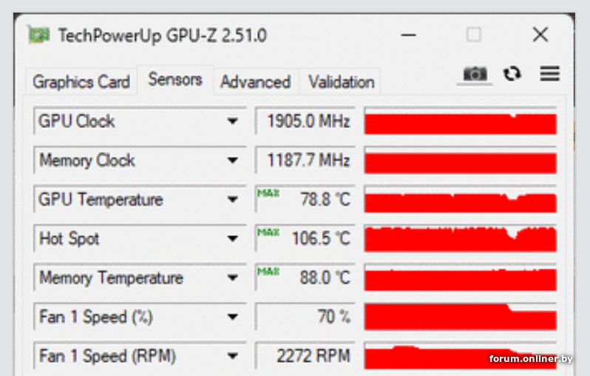Open the Hot Spot dropdown arrow

pos(233,238)
